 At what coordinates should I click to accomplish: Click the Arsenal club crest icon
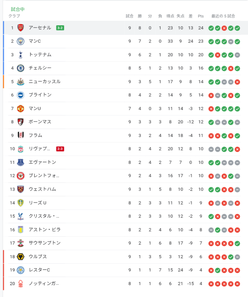pyautogui.click(x=21, y=28)
